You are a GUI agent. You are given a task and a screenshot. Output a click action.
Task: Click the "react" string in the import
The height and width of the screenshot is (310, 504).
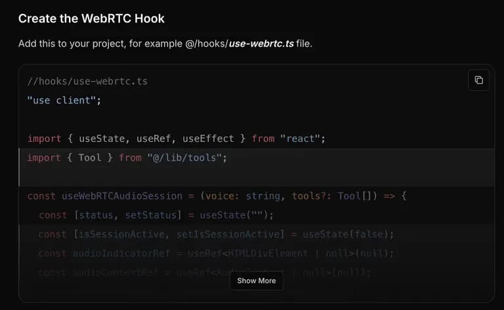click(x=303, y=139)
